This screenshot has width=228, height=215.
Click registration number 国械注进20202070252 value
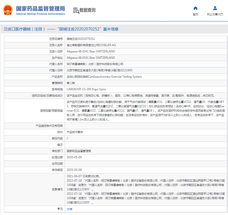[x=81, y=39]
